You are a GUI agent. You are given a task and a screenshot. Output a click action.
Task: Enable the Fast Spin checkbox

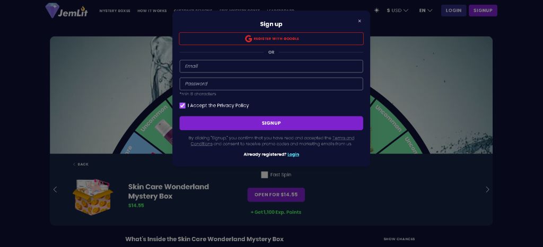coord(265,175)
